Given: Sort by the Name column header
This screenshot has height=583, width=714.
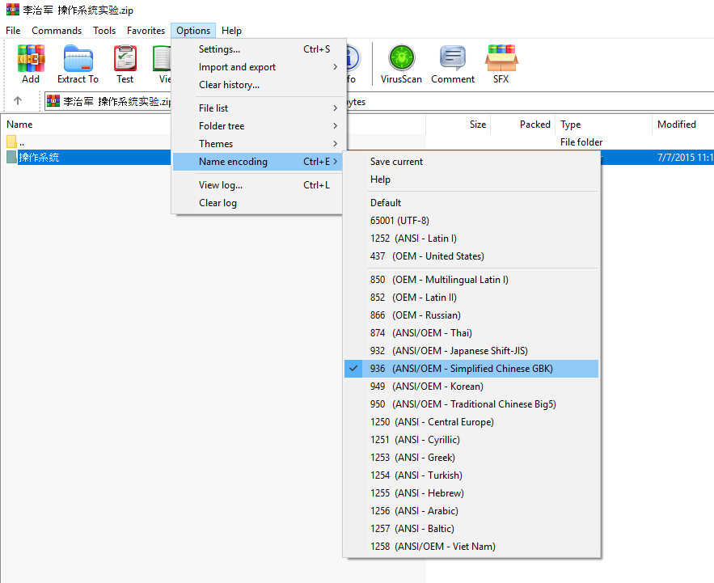Looking at the screenshot, I should tap(19, 125).
